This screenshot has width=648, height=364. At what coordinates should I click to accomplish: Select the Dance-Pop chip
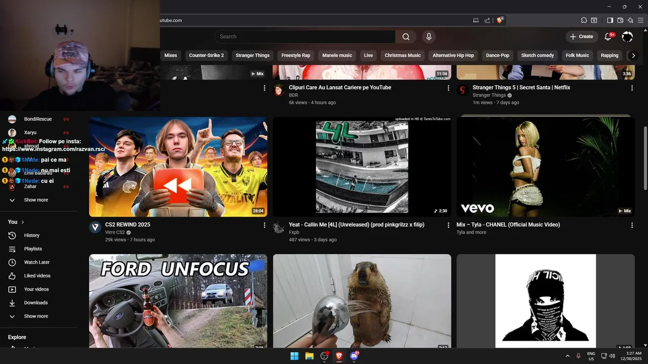[x=498, y=56]
